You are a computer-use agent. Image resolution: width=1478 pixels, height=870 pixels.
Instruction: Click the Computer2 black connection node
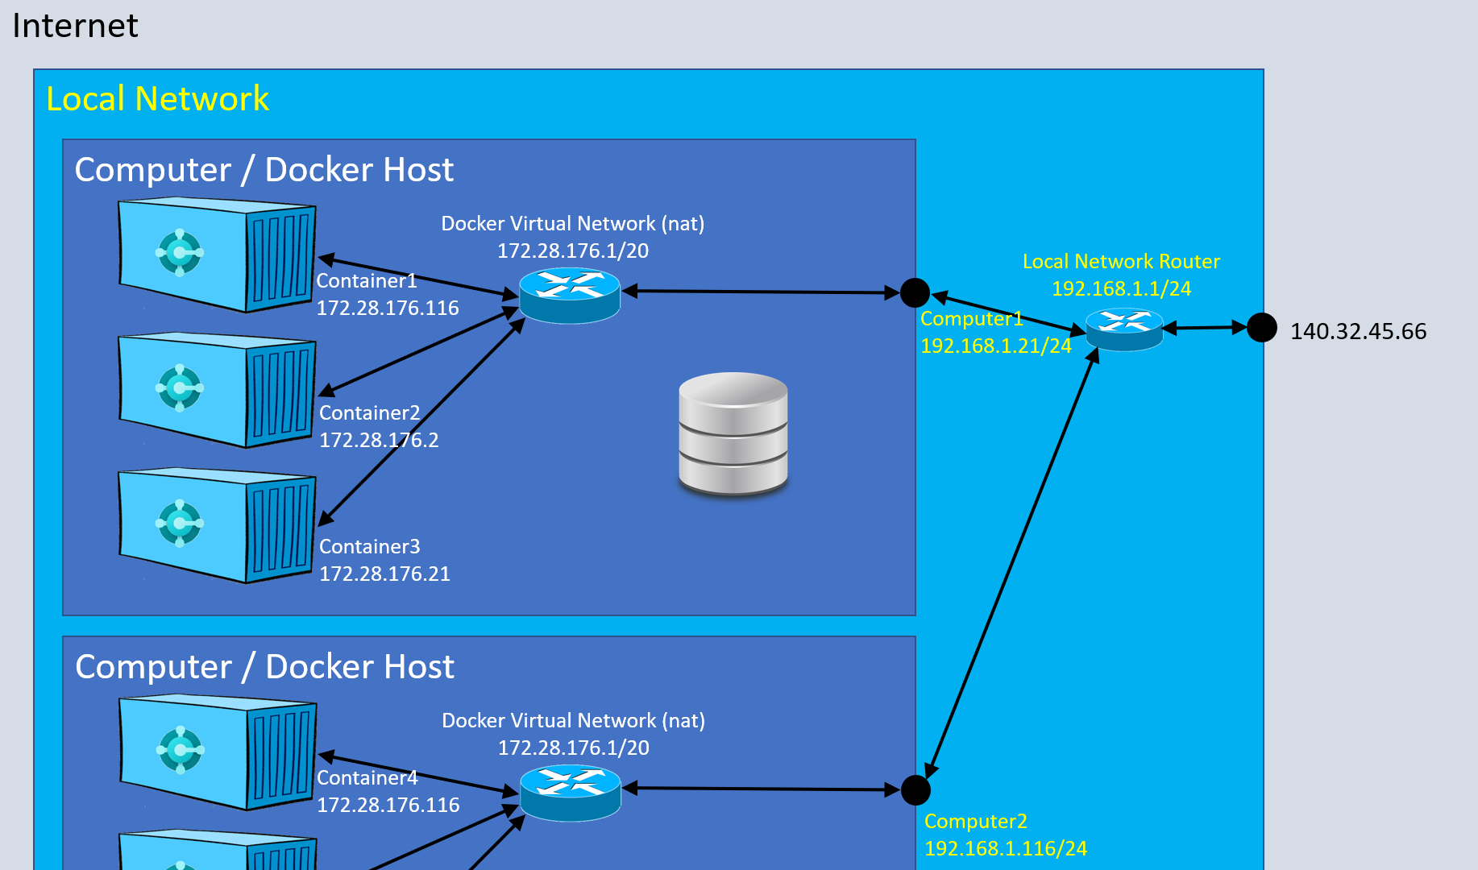(915, 790)
